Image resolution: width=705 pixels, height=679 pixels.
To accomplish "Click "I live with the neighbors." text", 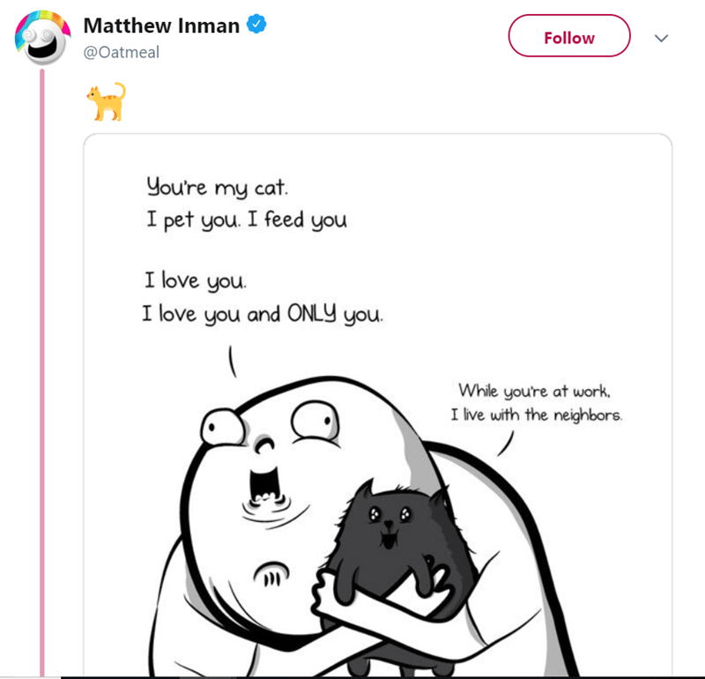I will coord(538,413).
